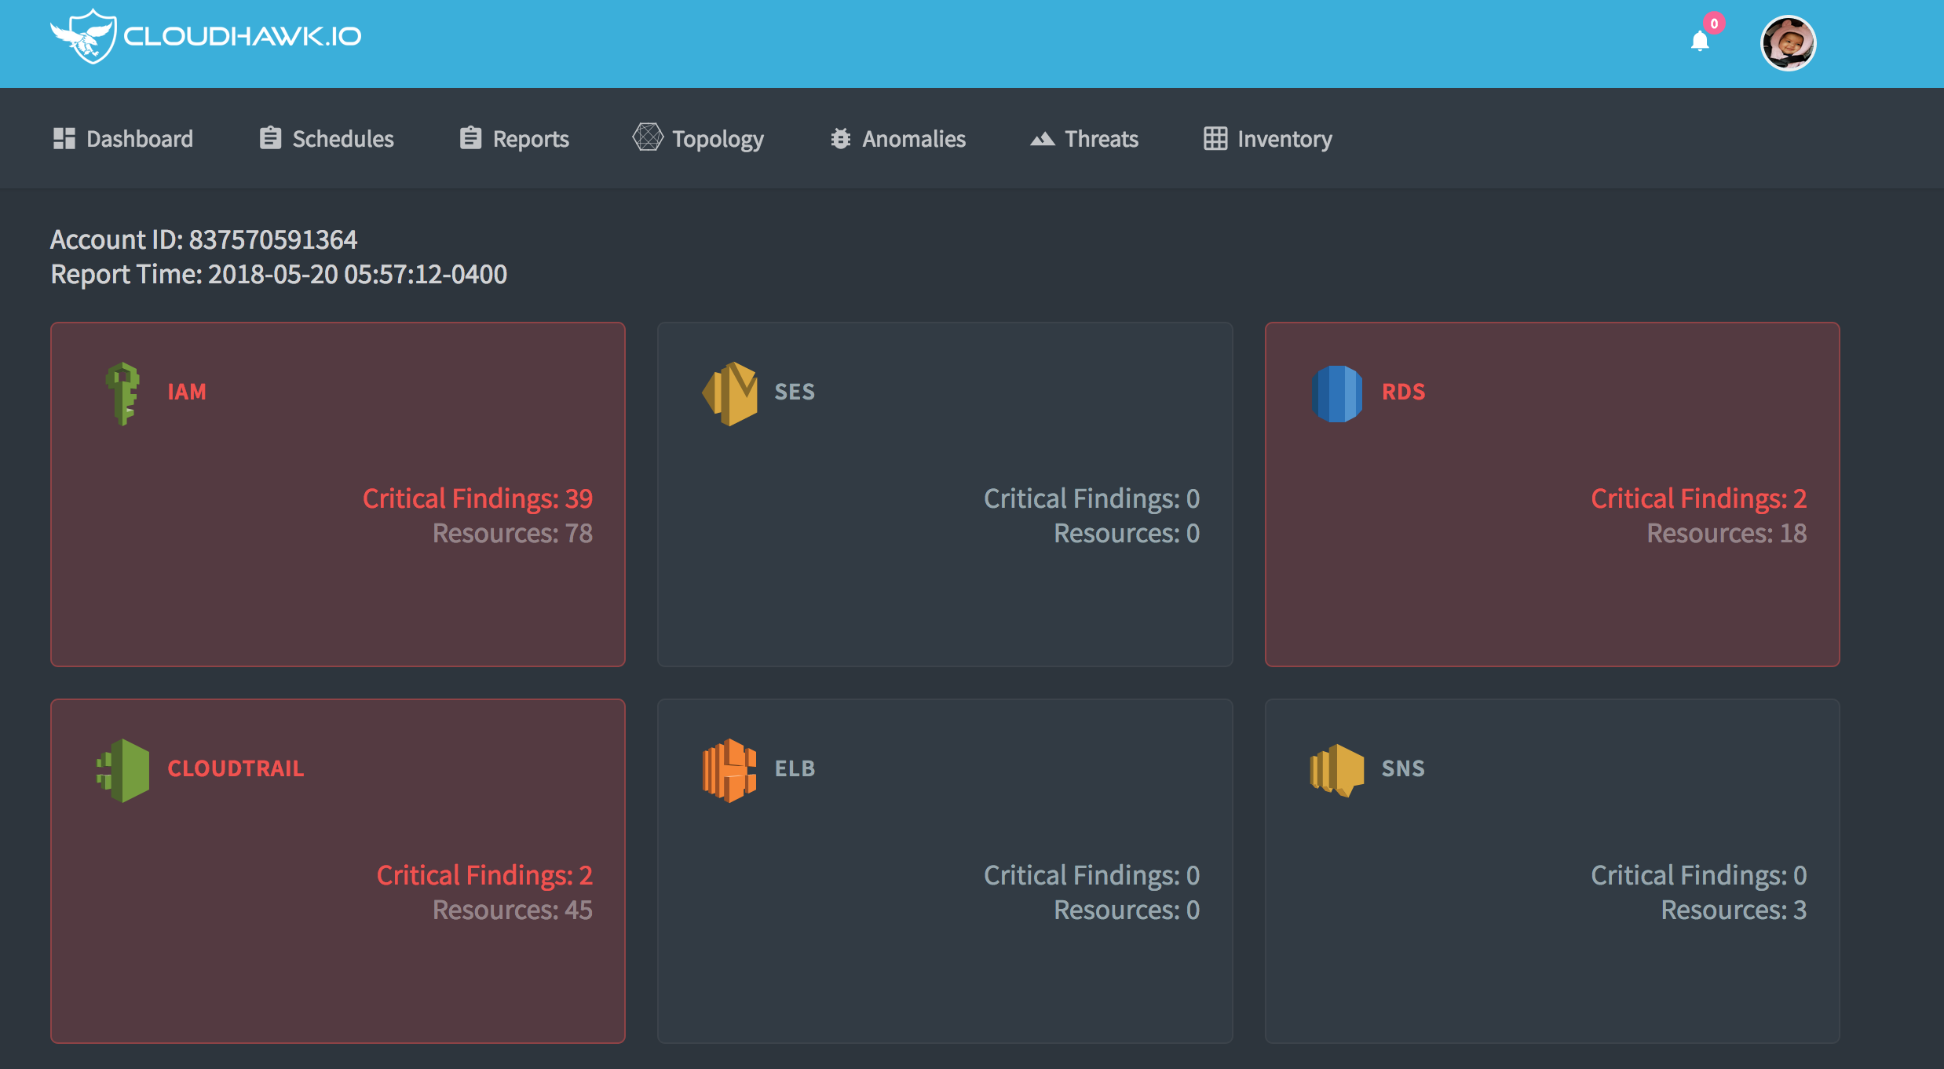Navigate to the Dashboard tab
Screen dimensions: 1944x1069
[x=139, y=139]
